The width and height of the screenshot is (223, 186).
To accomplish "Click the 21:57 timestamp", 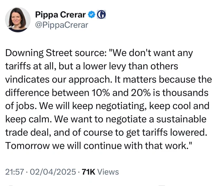I will pos(14,172).
